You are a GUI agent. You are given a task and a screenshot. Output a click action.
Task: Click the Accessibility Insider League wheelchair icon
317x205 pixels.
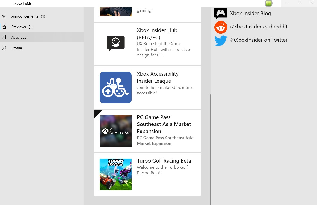[116, 88]
